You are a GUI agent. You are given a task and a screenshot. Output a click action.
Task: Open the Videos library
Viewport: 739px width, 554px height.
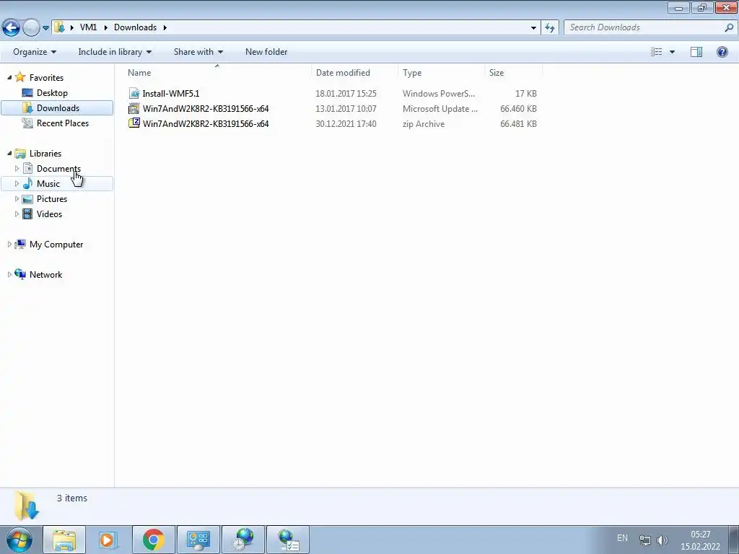pos(49,214)
